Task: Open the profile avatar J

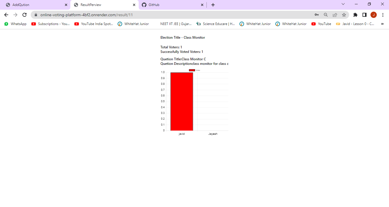Action: [x=374, y=15]
